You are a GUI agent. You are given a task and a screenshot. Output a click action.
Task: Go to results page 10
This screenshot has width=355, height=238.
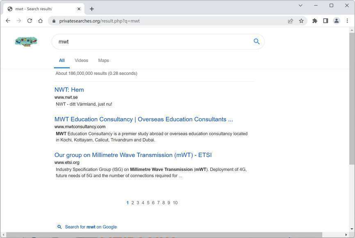[x=175, y=203]
